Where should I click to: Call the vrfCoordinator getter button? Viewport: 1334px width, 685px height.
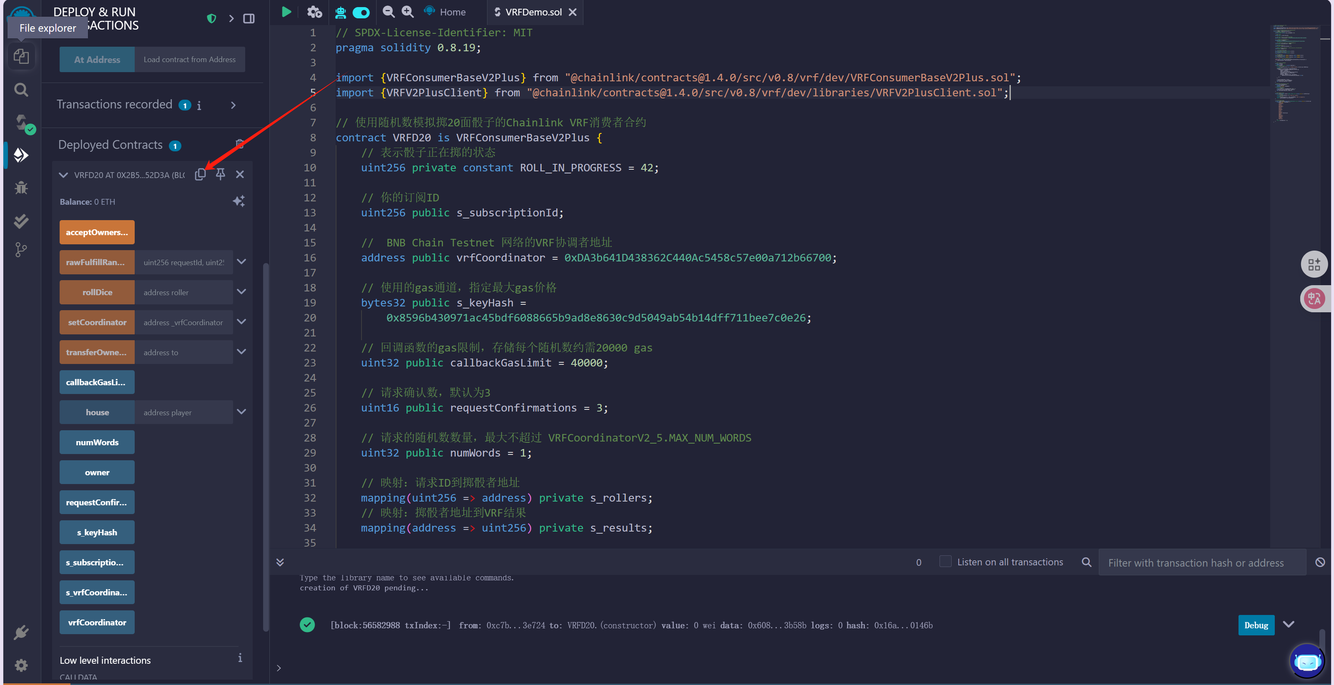click(97, 622)
